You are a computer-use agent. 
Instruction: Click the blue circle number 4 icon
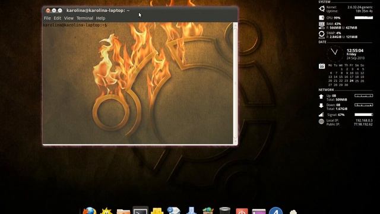coord(275,210)
